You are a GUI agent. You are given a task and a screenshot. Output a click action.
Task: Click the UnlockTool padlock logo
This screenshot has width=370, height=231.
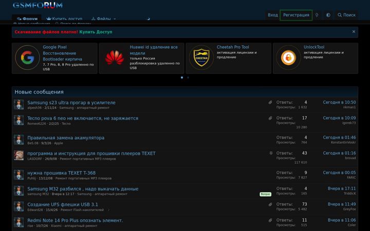[288, 57]
